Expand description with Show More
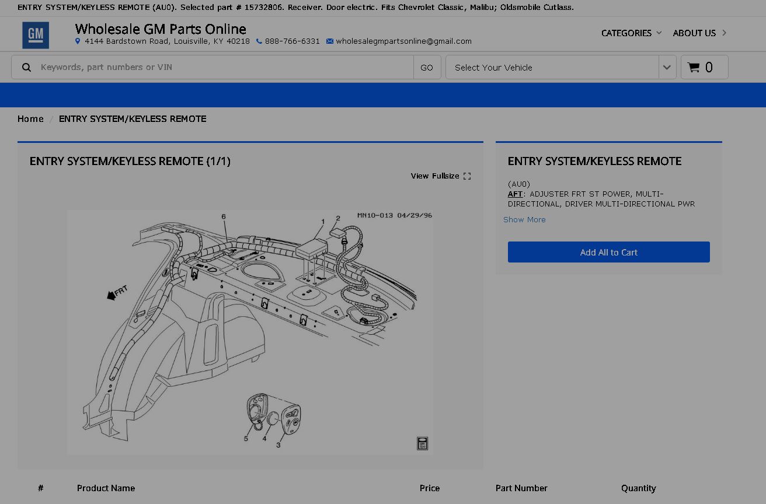Screen dimensions: 766x504 coord(524,219)
